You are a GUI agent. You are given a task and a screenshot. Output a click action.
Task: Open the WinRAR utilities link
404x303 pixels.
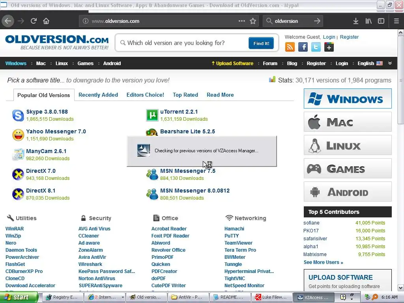15,228
